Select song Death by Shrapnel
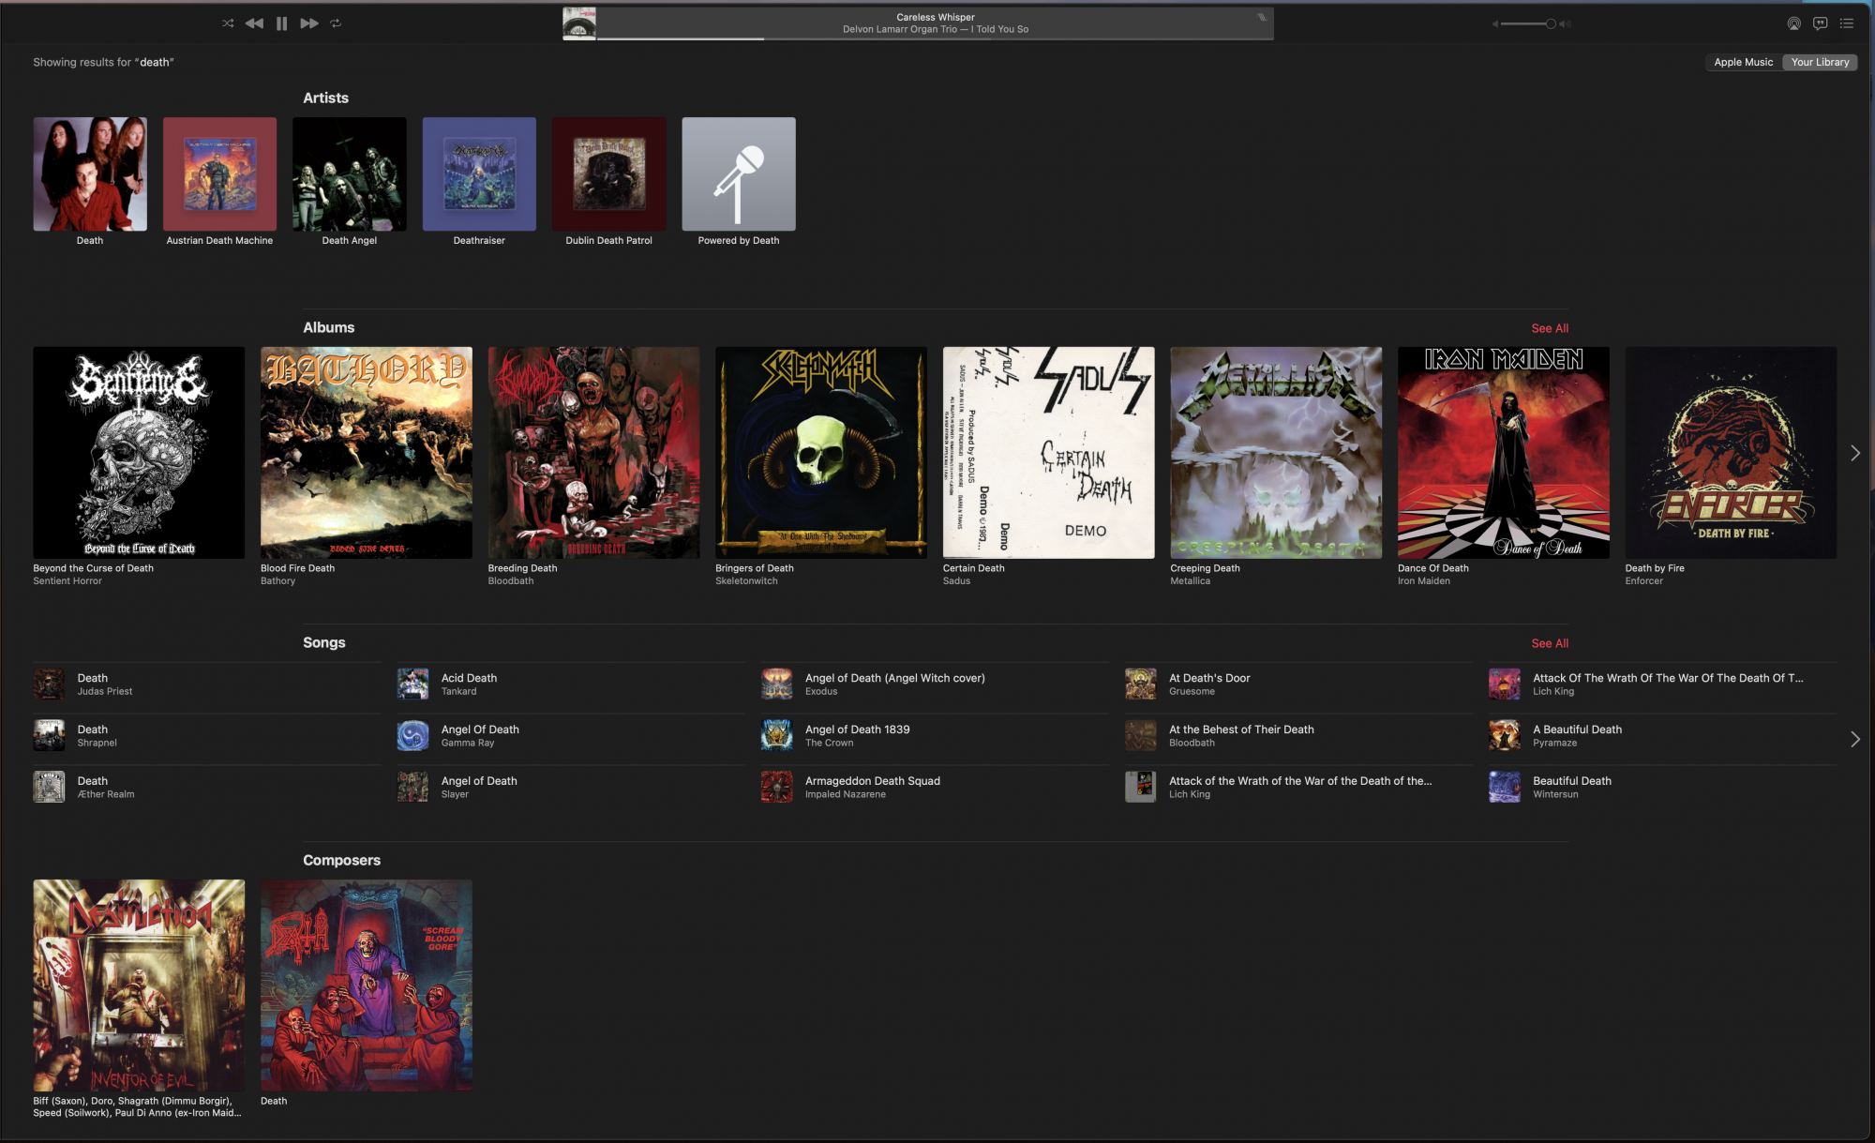The height and width of the screenshot is (1143, 1875). click(207, 736)
